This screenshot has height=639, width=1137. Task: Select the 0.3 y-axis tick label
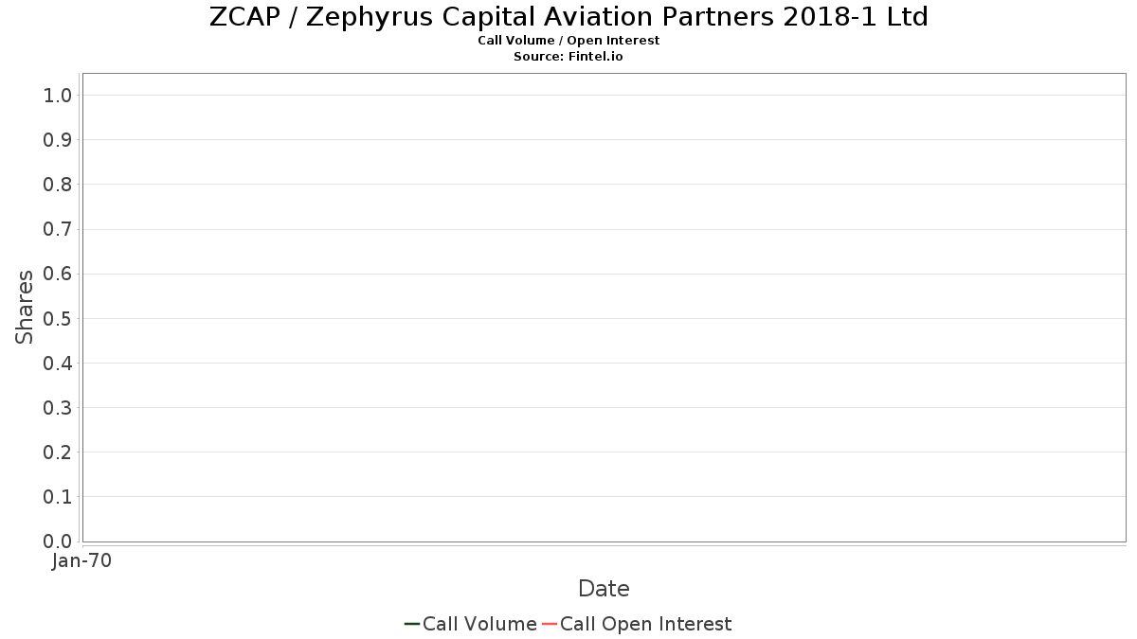(58, 408)
